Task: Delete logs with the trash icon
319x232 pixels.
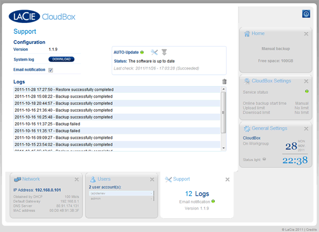Action: [x=224, y=81]
